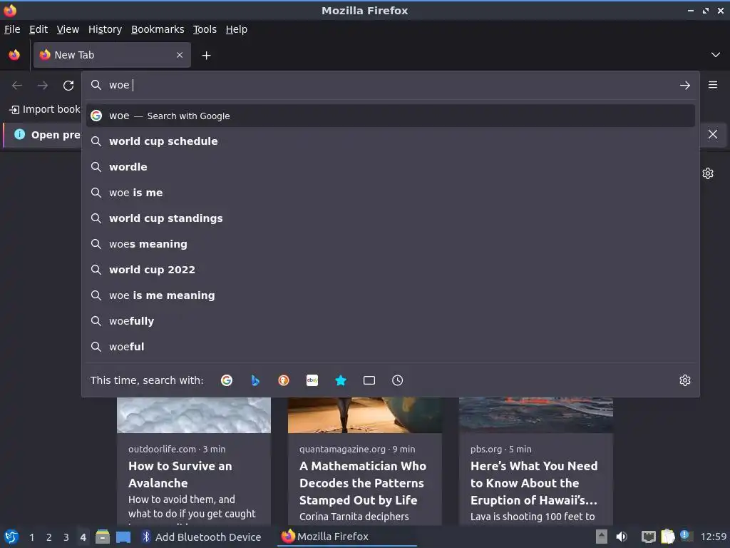The width and height of the screenshot is (730, 548).
Task: Close the New Tab tab
Action: coord(180,55)
